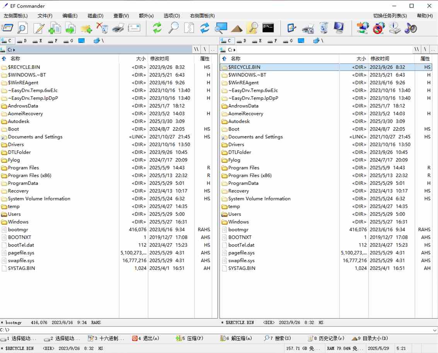Click the pyramid directory size icon
The width and height of the screenshot is (438, 353).
click(x=237, y=28)
